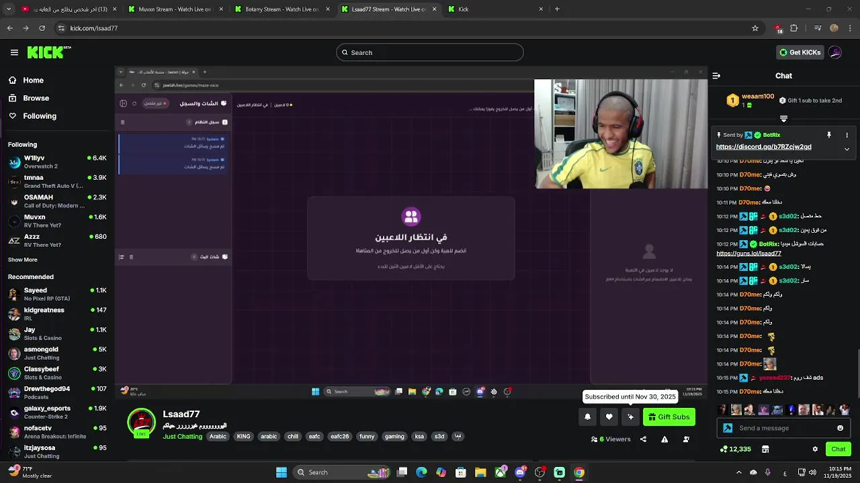
Task: Click the Gift Subs button
Action: 669,417
